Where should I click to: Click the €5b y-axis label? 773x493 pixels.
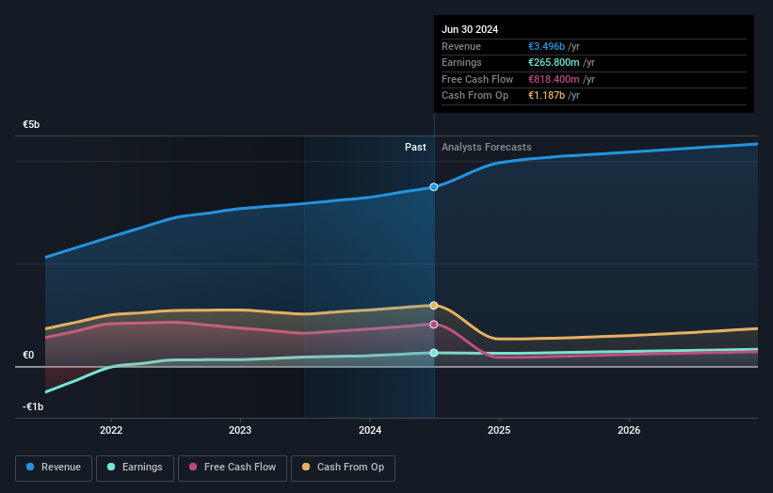point(31,124)
